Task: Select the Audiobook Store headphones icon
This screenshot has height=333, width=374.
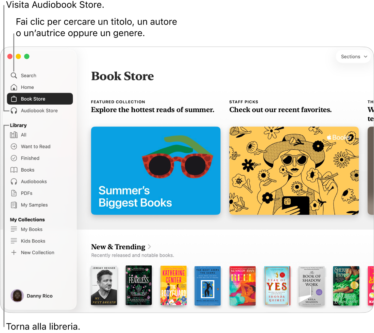Action: [14, 110]
